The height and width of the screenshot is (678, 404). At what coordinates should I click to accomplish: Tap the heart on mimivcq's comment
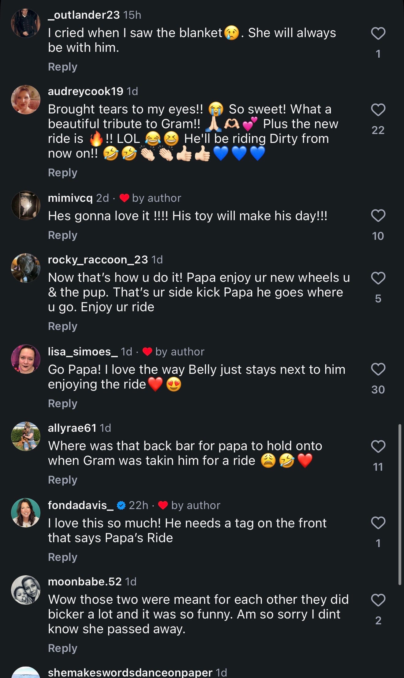[x=378, y=216]
